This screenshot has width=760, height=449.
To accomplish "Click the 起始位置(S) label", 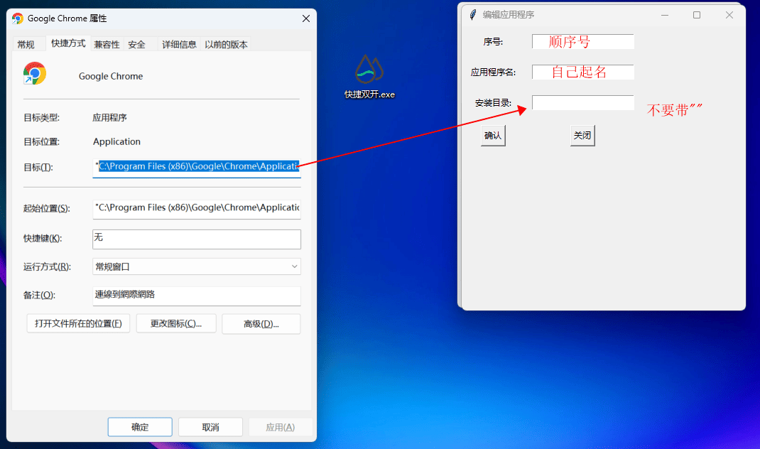I will point(47,208).
